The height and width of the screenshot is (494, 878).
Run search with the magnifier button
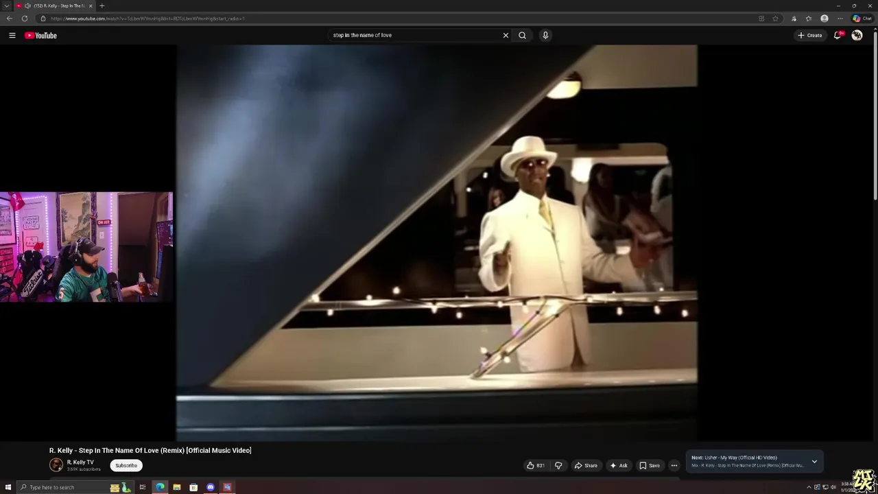pos(522,35)
